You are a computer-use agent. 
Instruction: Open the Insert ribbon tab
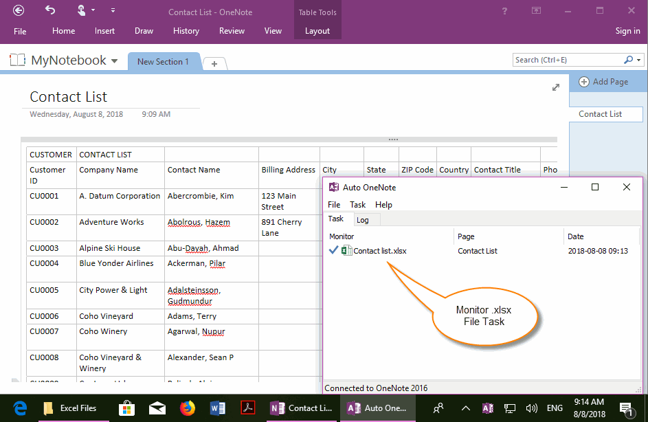point(104,31)
